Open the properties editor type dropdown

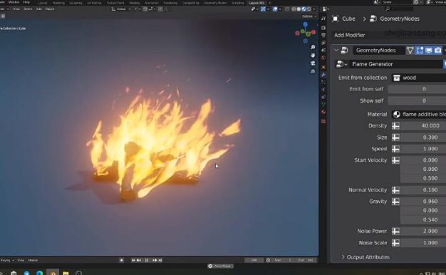click(x=326, y=9)
